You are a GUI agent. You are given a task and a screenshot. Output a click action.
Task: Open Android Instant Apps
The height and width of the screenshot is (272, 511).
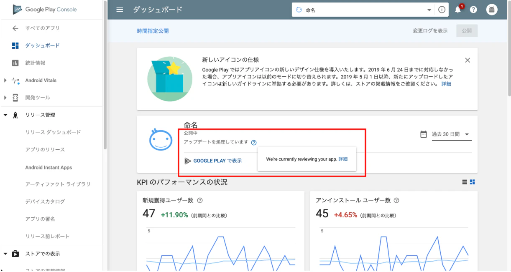click(49, 168)
